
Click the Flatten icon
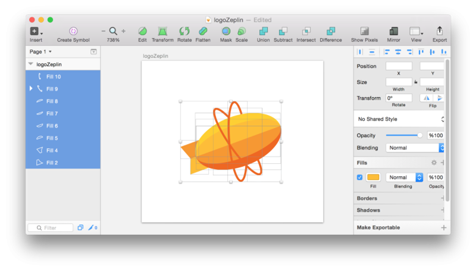click(203, 35)
